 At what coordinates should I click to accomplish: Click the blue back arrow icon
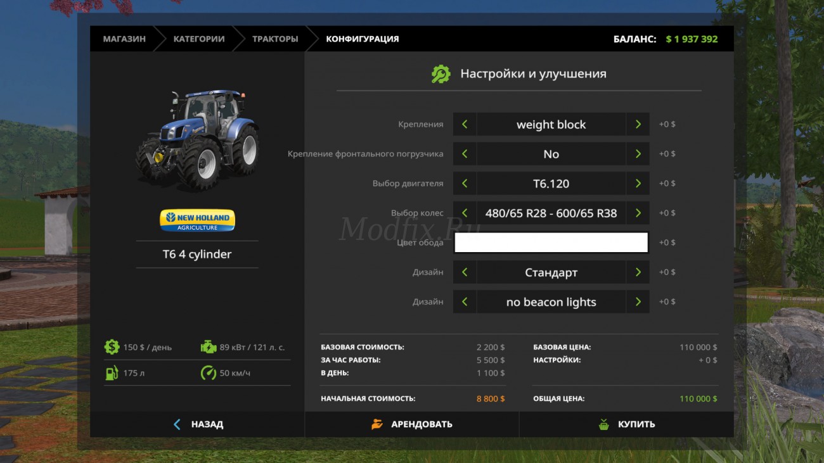[x=177, y=424]
